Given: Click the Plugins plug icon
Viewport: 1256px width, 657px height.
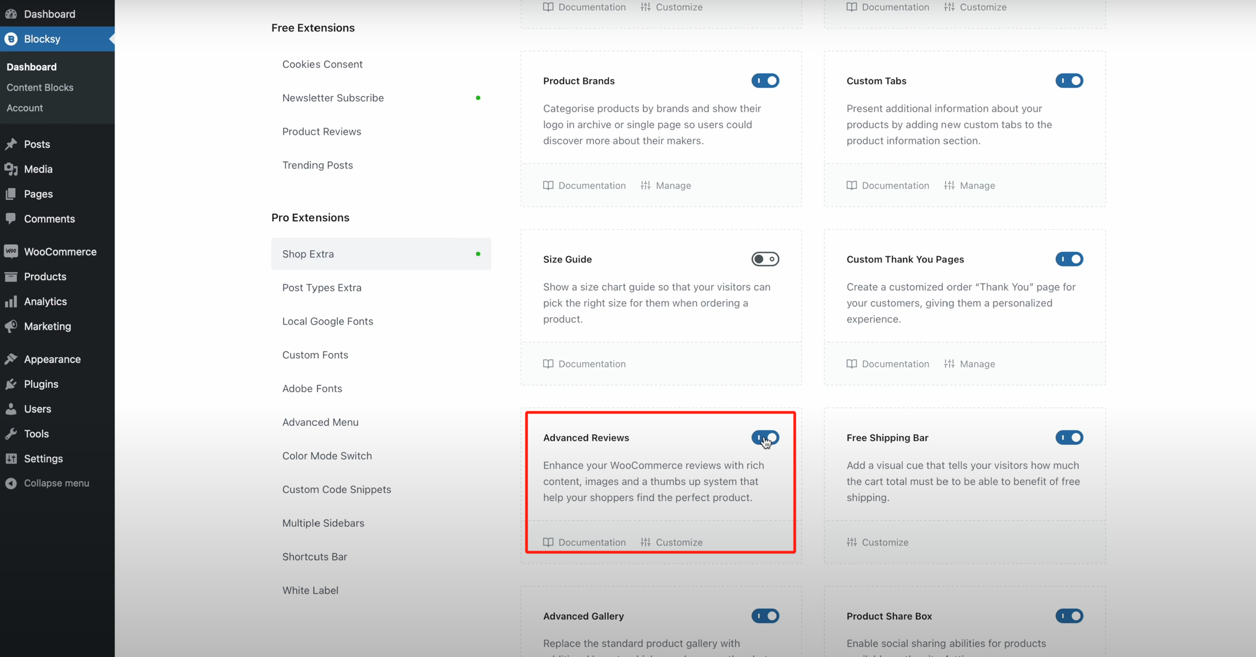Looking at the screenshot, I should tap(11, 384).
